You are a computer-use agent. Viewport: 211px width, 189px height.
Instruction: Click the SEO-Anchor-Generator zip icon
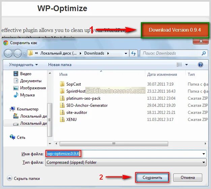(62, 105)
